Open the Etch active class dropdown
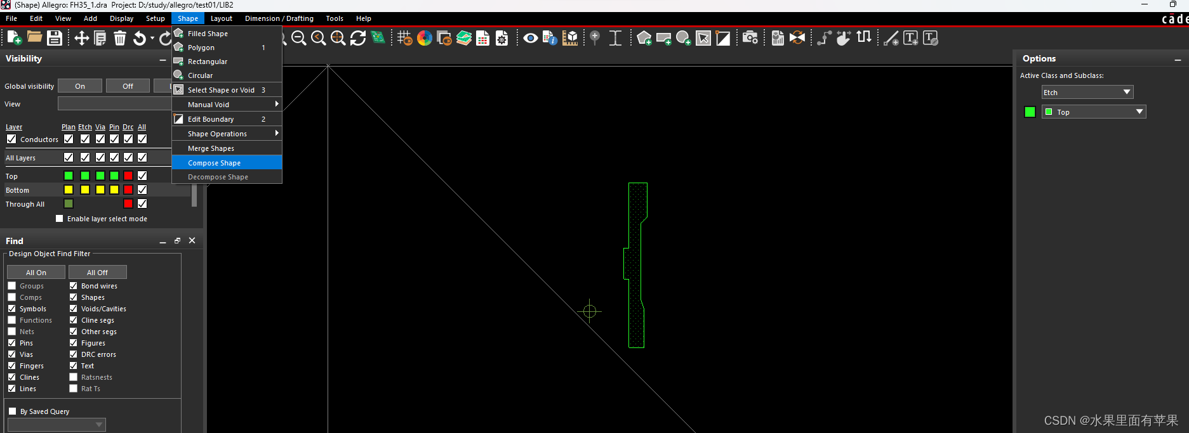Image resolution: width=1189 pixels, height=433 pixels. click(x=1087, y=93)
